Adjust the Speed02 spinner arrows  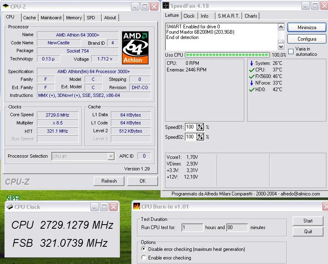tap(200, 137)
